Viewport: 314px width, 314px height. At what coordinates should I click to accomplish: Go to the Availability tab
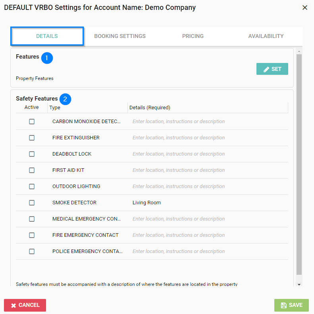[x=266, y=36]
